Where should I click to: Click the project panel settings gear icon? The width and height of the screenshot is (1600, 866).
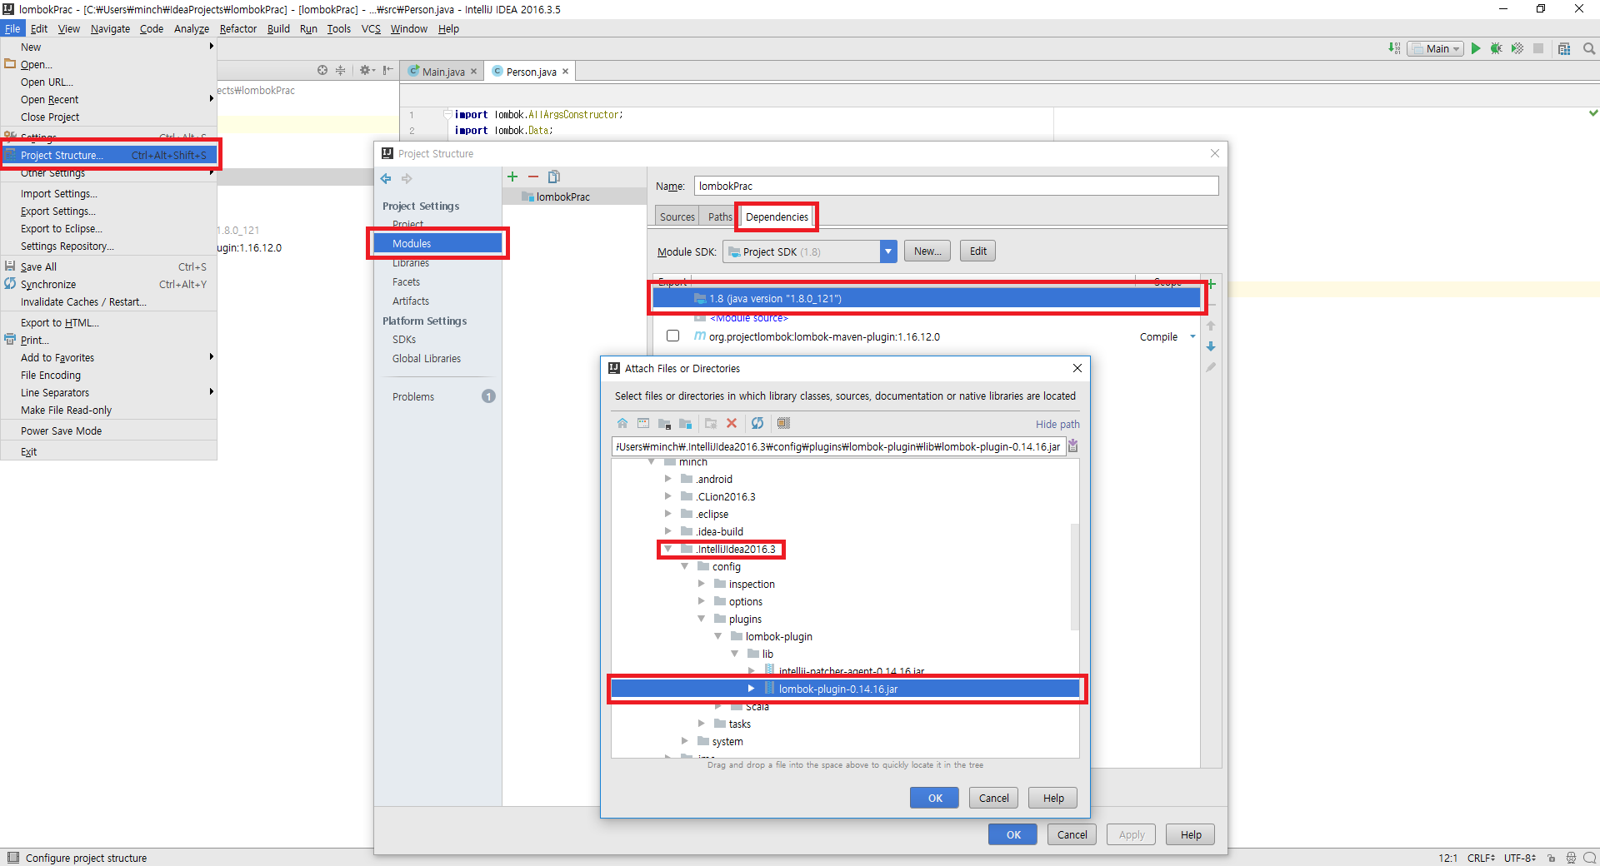click(x=367, y=70)
